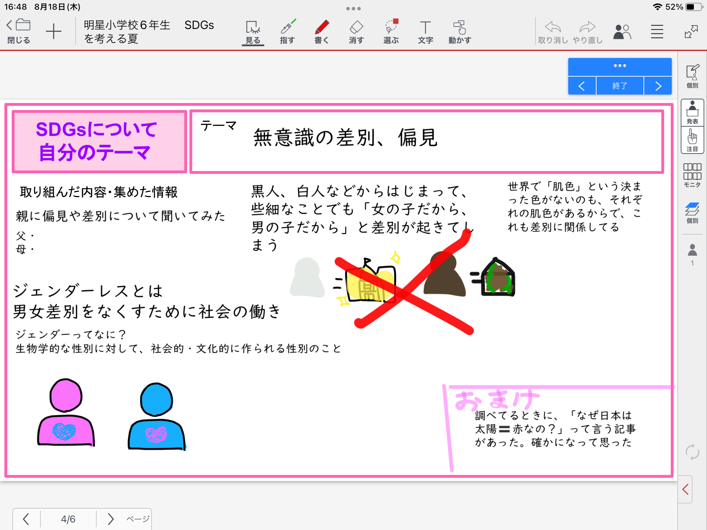The height and width of the screenshot is (530, 707).
Task: Toggle 注目 attention mode
Action: click(692, 140)
